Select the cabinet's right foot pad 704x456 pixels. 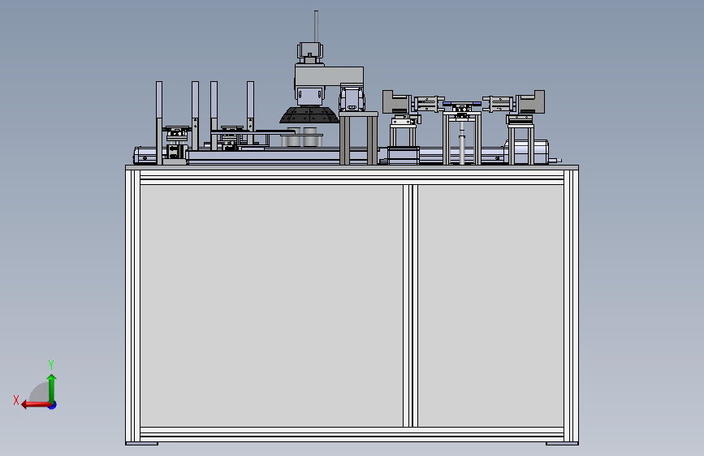tap(562, 444)
